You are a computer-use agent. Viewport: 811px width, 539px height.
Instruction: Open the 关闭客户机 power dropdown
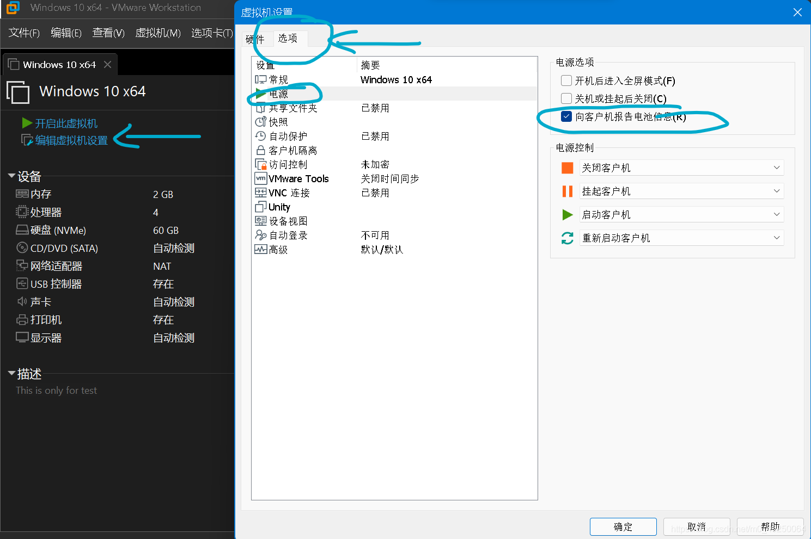click(x=681, y=168)
